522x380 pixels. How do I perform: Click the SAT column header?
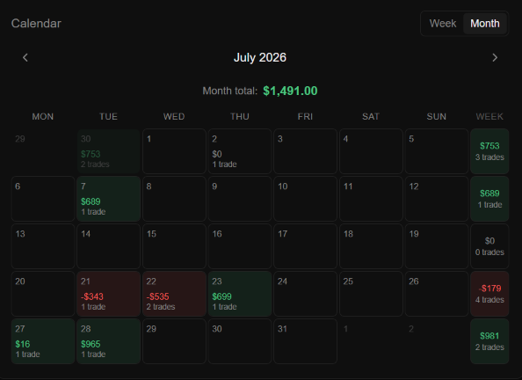pos(371,116)
